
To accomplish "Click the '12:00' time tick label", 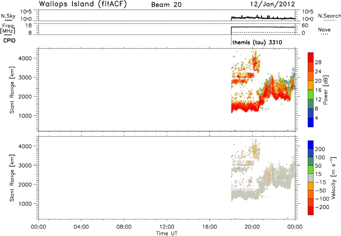I will pos(167,227).
